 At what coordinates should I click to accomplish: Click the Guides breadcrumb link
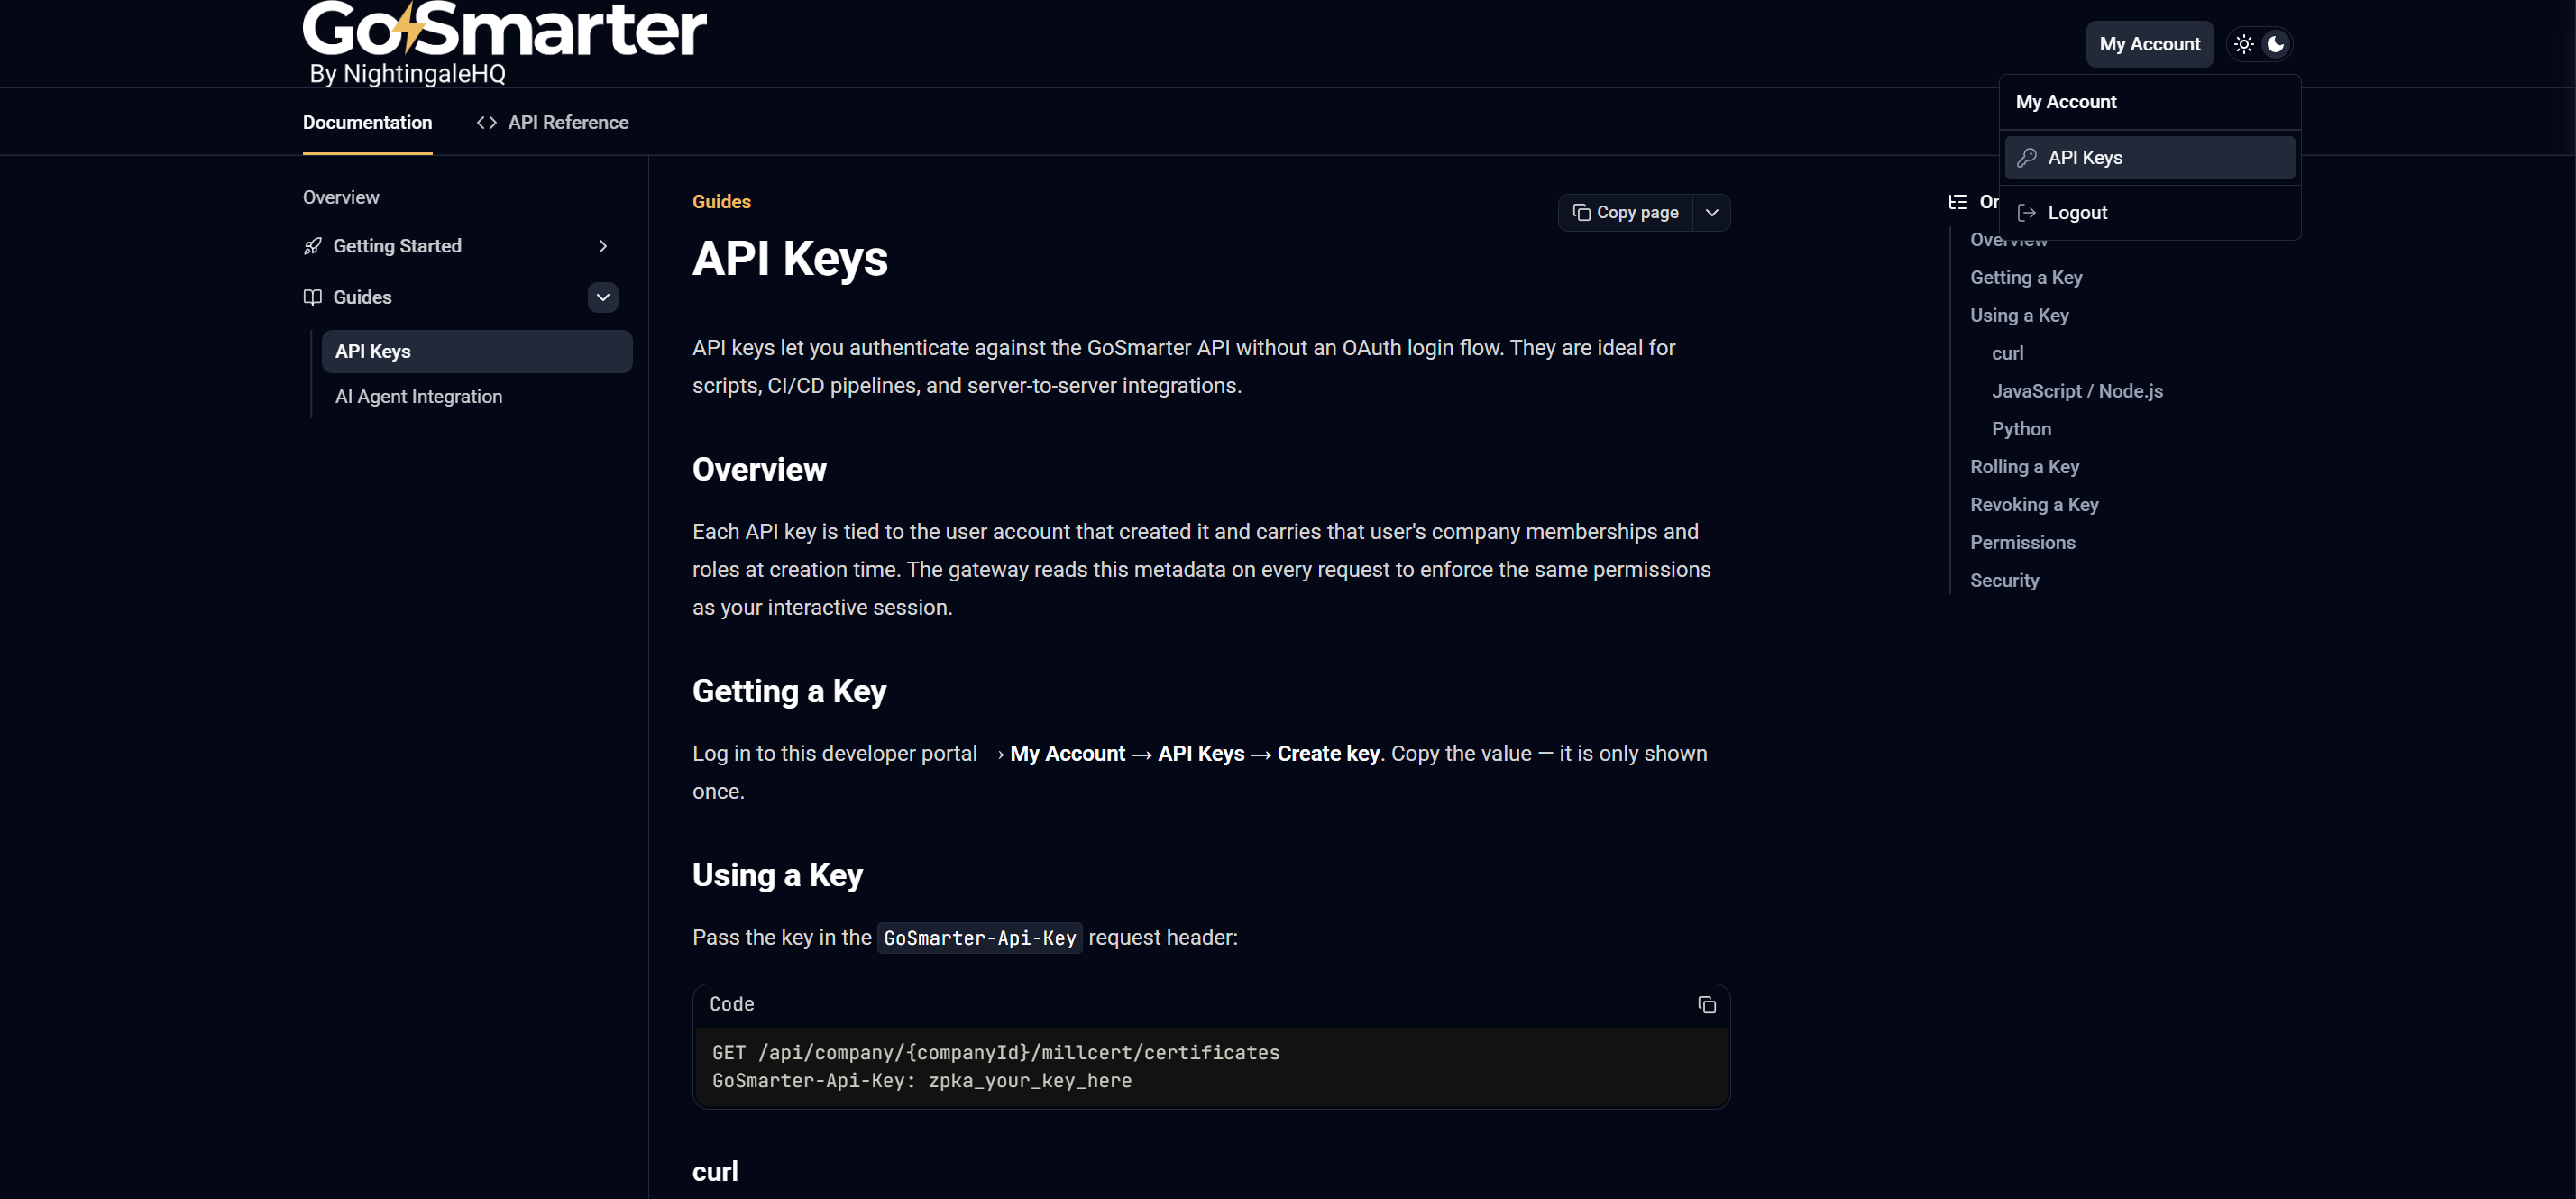click(x=722, y=202)
